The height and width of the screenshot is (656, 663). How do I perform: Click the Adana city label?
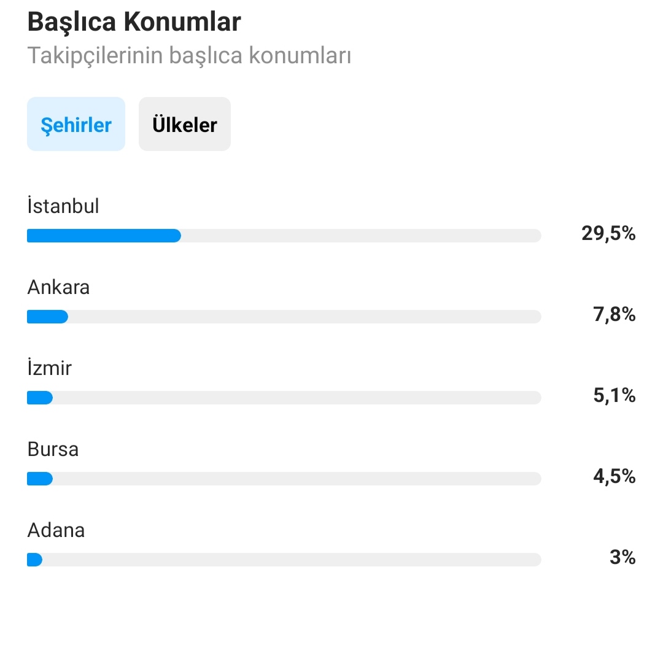[56, 530]
